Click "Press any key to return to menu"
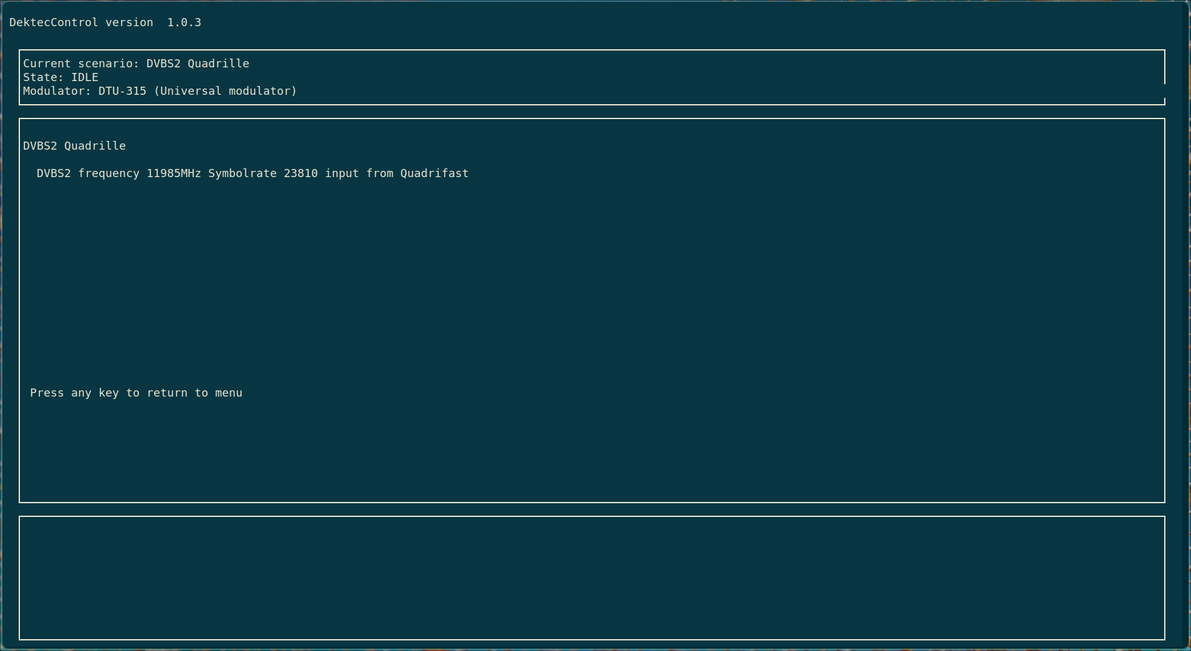Screen dimensions: 1191x651 point(136,393)
